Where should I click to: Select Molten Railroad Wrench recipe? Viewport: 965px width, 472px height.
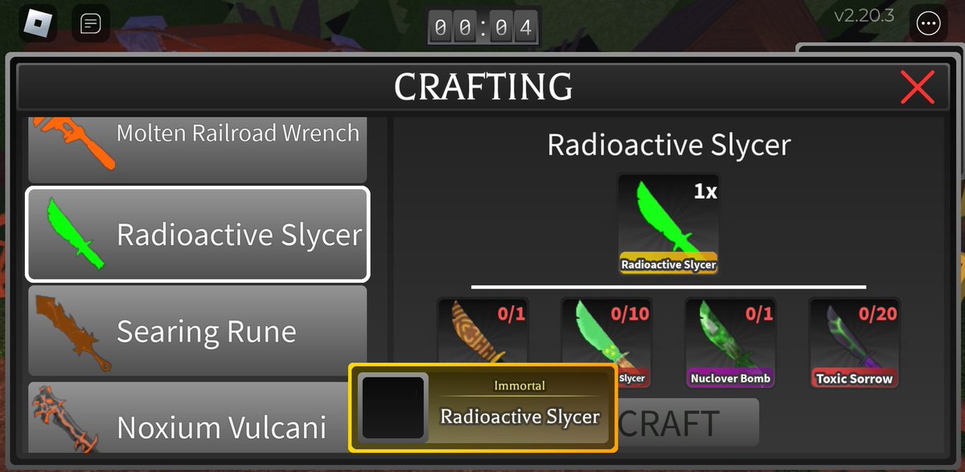coord(198,150)
